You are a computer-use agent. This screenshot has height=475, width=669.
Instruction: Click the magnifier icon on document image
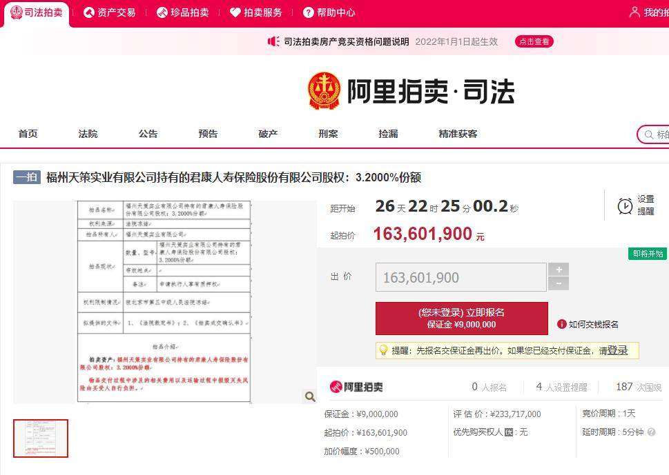(x=310, y=396)
